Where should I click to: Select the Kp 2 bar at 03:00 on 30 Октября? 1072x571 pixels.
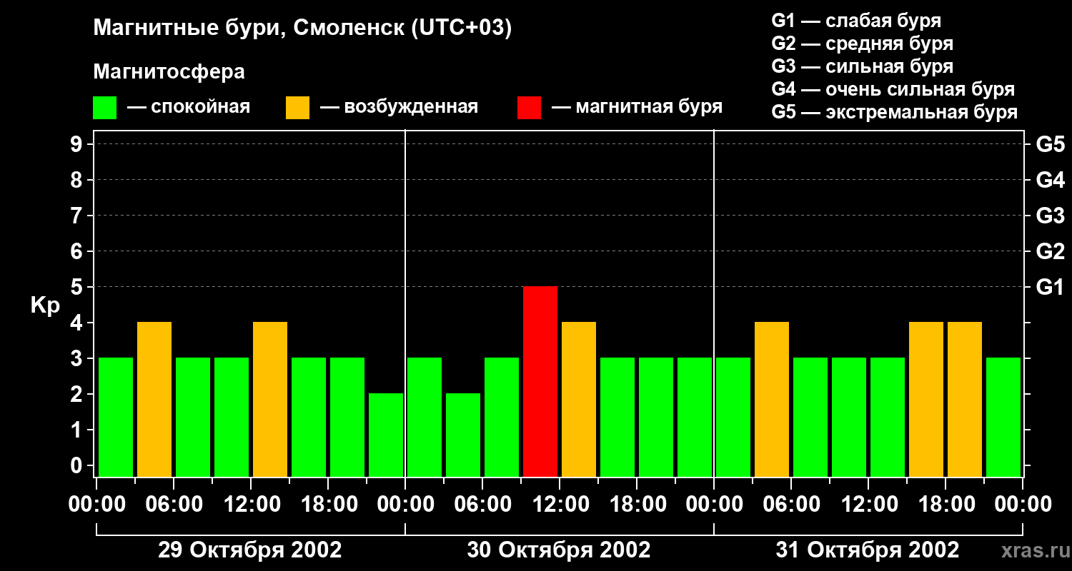(463, 435)
